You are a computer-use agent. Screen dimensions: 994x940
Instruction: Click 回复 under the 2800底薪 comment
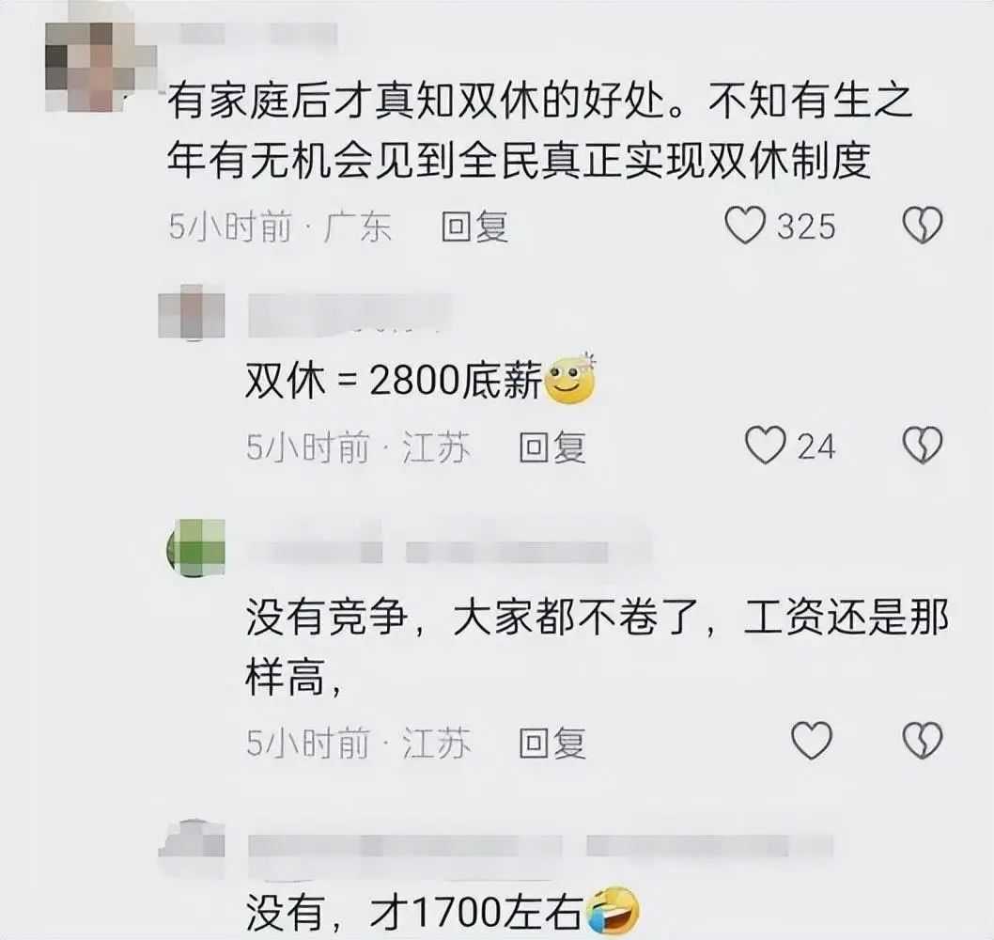(552, 446)
